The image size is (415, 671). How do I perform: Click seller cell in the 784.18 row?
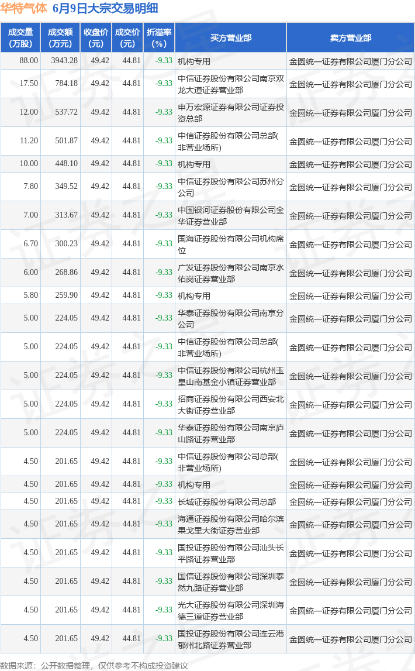[351, 84]
